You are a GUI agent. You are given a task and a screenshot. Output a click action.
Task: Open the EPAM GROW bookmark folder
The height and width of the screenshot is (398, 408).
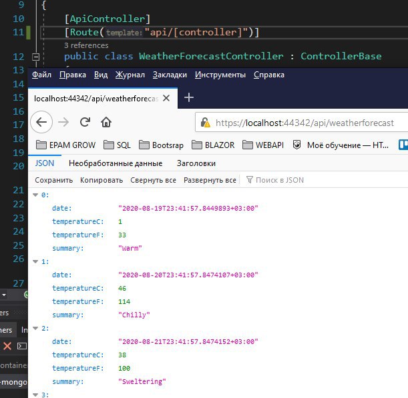65,145
